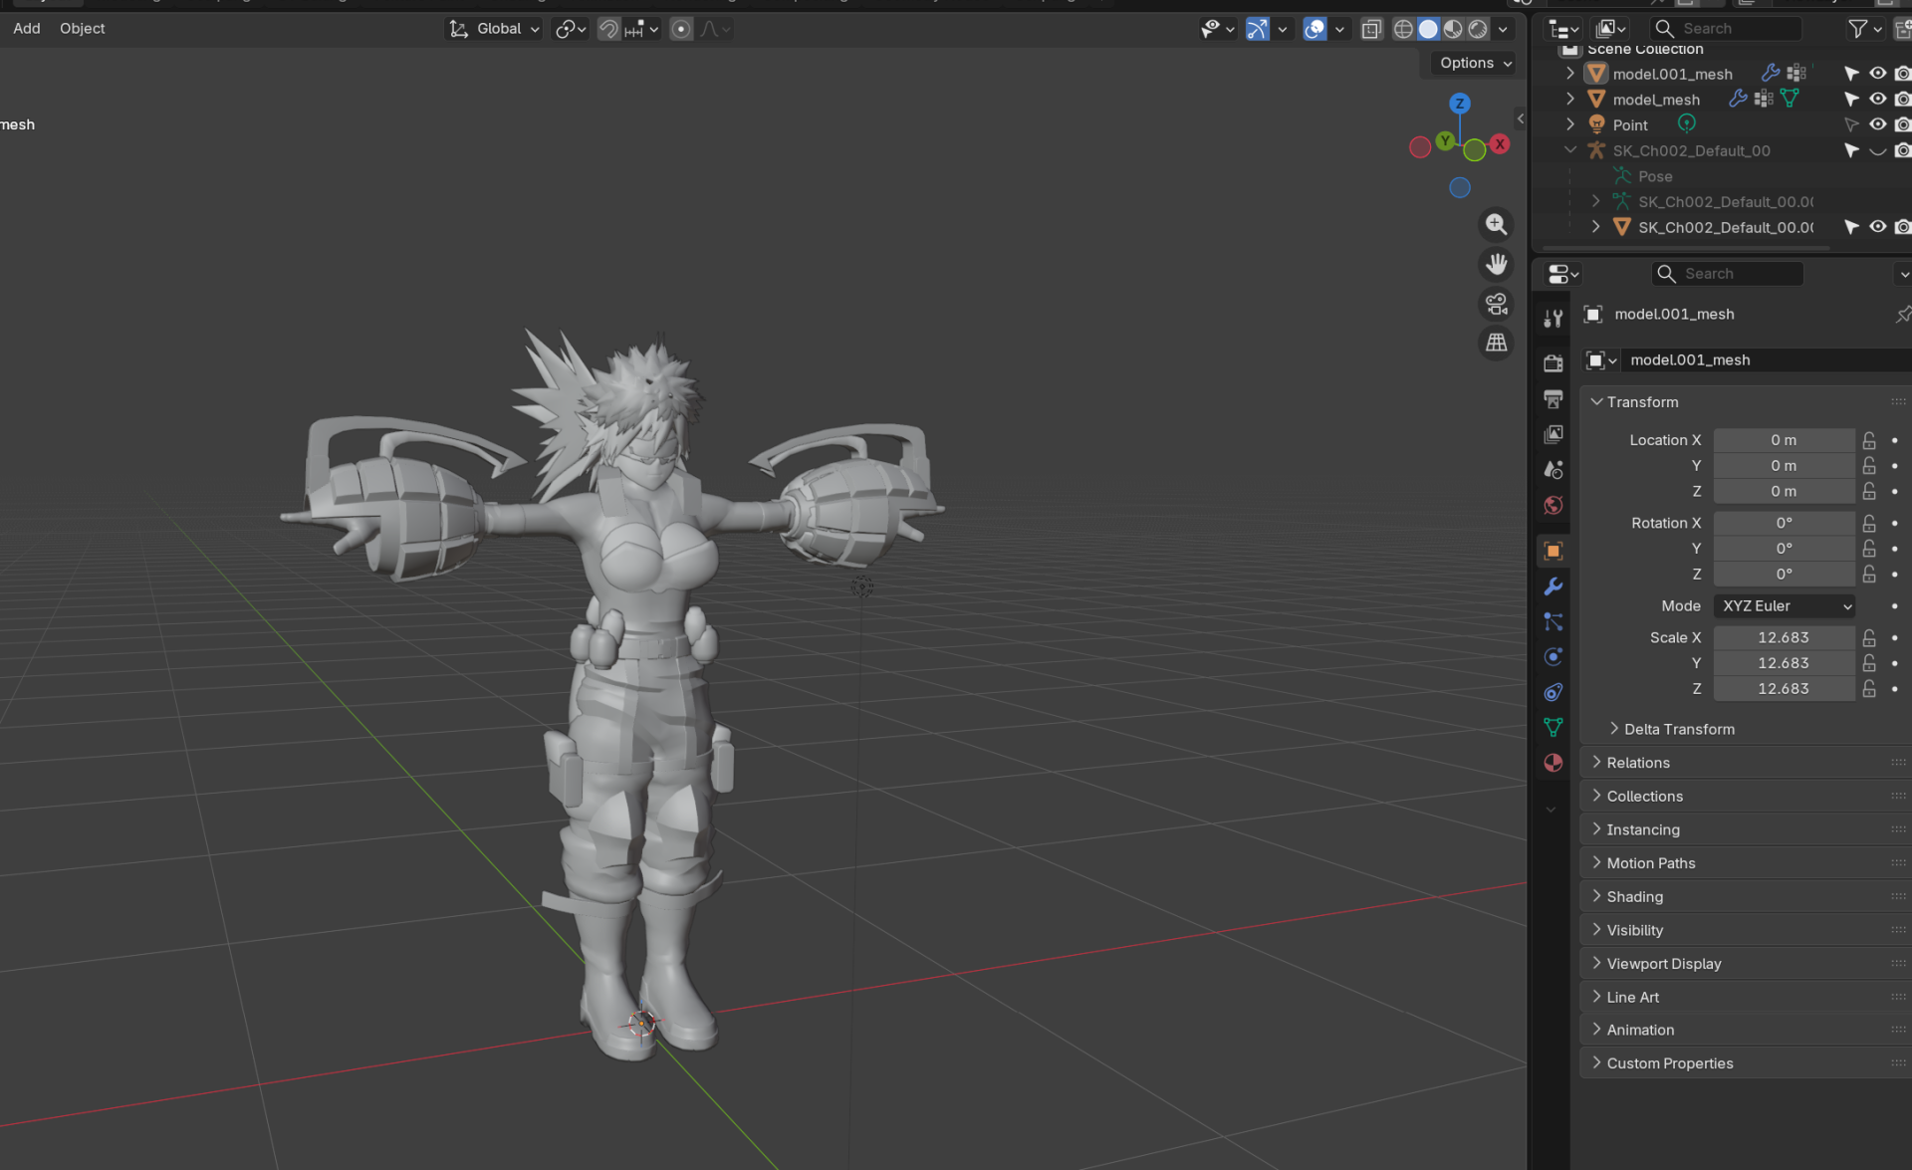This screenshot has width=1912, height=1170.
Task: Collapse SK_Ch002_Default_00 armature in outliner
Action: [x=1570, y=150]
